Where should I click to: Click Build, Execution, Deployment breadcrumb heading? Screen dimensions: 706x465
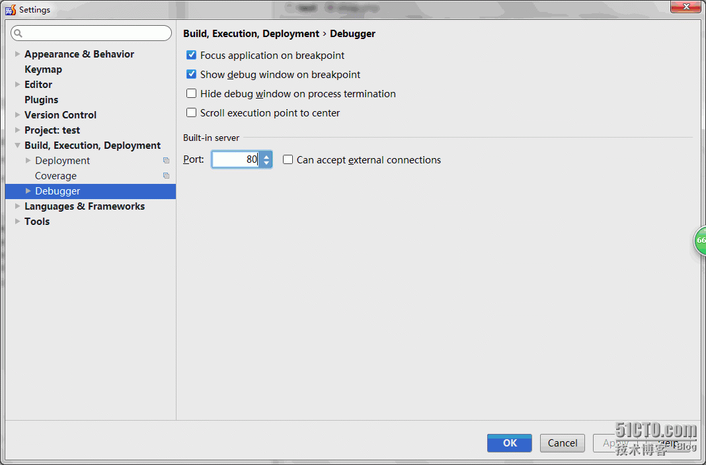(251, 34)
